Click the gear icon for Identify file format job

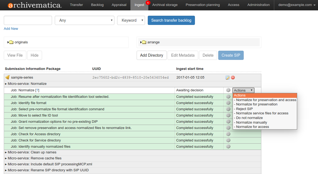click(x=228, y=103)
